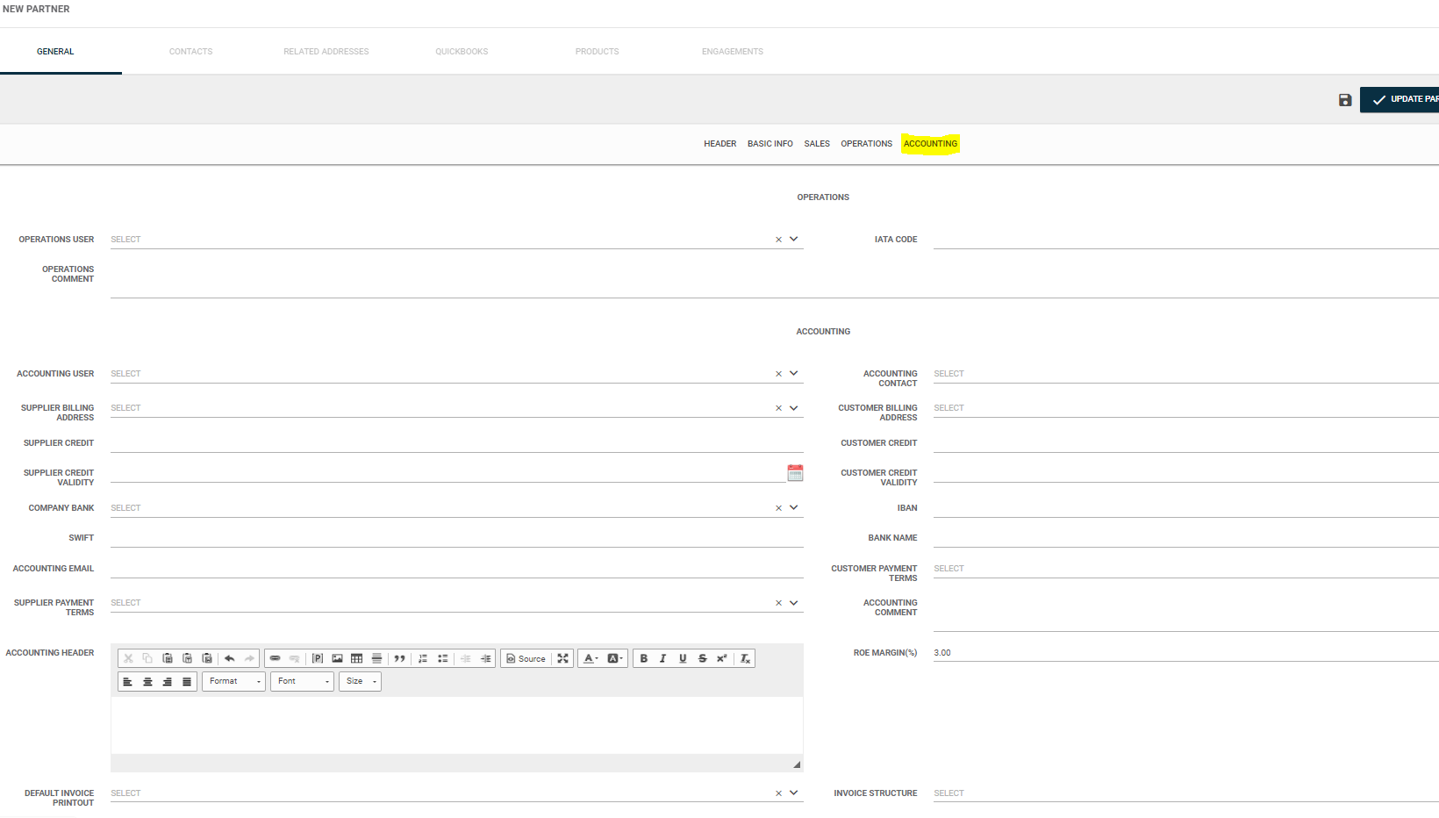Open the text color picker
Viewport: 1439px width, 818px height.
[x=591, y=658]
